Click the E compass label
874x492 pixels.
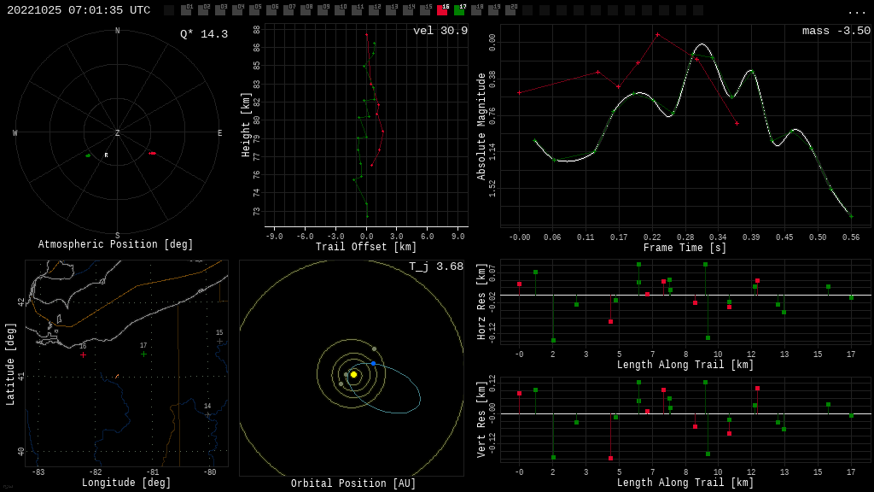click(219, 132)
